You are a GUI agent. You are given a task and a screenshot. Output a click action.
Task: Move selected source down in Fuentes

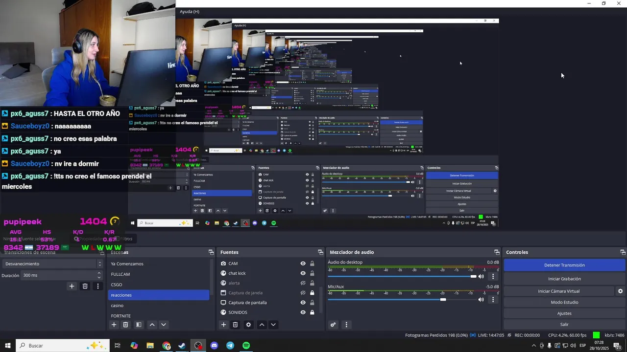[x=273, y=325]
